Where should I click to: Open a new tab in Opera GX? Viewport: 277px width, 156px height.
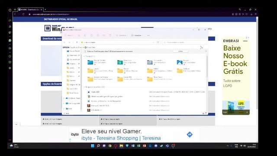coord(45,10)
